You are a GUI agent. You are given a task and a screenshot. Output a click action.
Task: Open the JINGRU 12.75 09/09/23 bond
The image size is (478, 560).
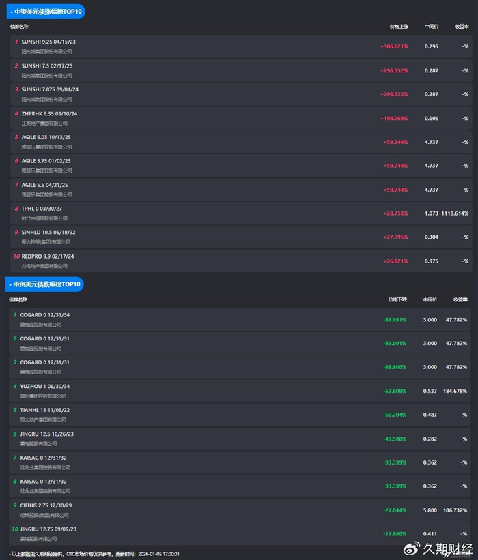[x=46, y=529]
